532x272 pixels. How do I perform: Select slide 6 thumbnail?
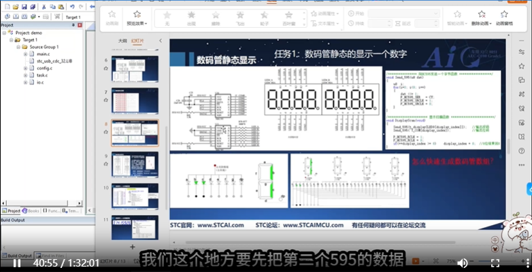(135, 69)
